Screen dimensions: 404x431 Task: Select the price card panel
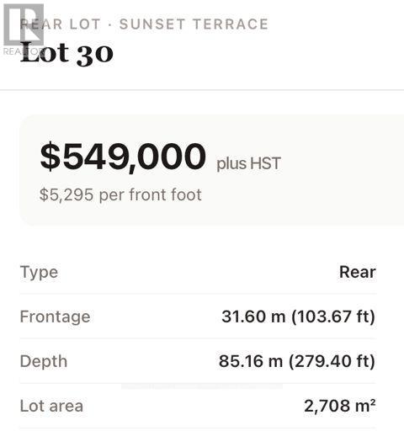212,170
